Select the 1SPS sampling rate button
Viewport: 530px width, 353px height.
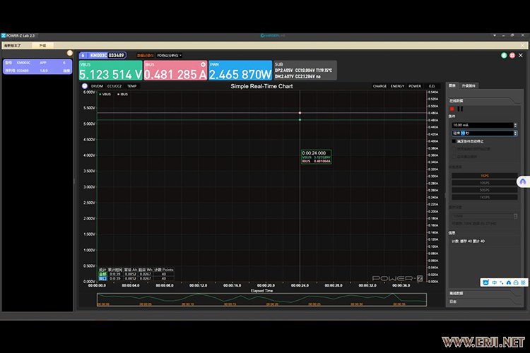pos(484,175)
